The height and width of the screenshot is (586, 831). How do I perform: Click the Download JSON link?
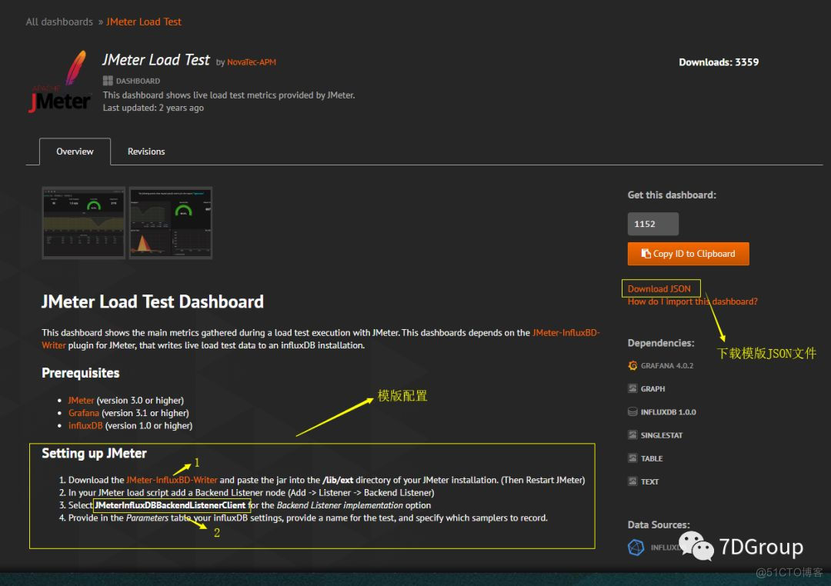click(x=659, y=288)
